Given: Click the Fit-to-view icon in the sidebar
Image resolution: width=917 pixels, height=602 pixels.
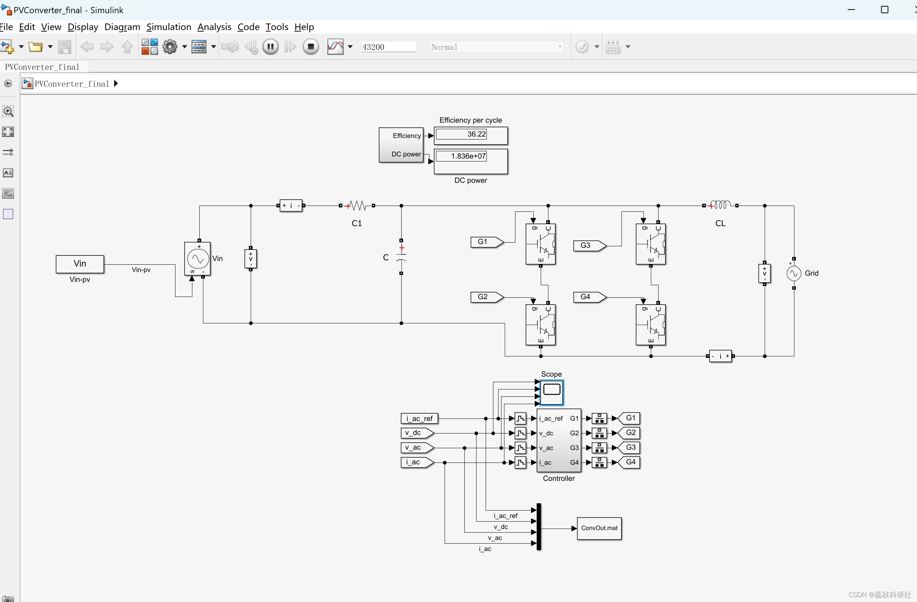Looking at the screenshot, I should click(8, 132).
